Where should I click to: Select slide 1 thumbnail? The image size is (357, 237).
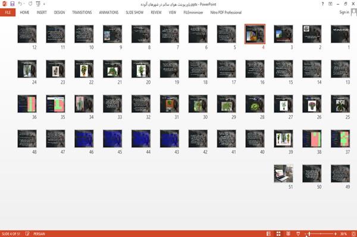coord(340,34)
